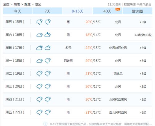Click the 西北风转西风 wind direction

[118, 112]
